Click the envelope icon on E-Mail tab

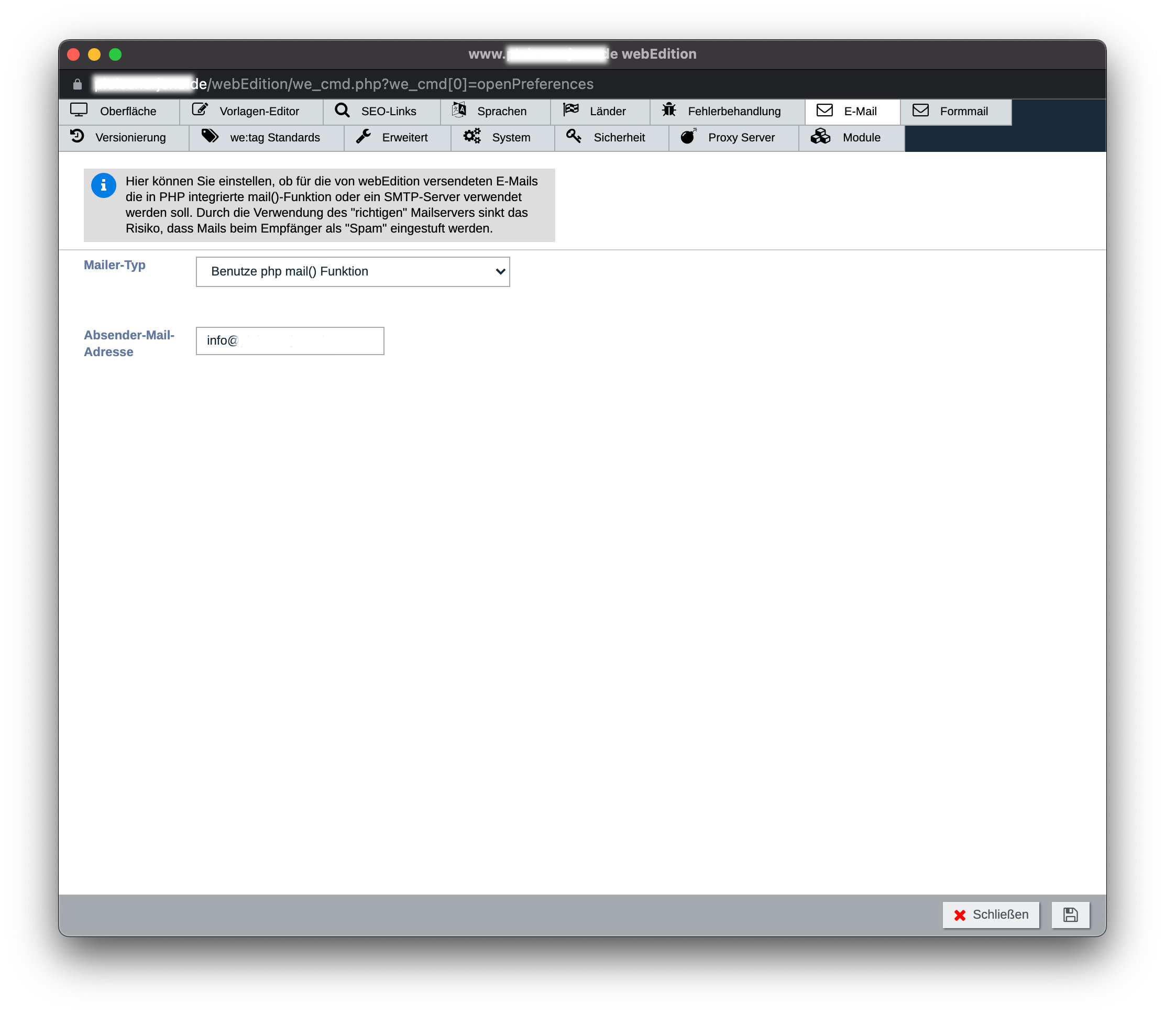point(825,110)
